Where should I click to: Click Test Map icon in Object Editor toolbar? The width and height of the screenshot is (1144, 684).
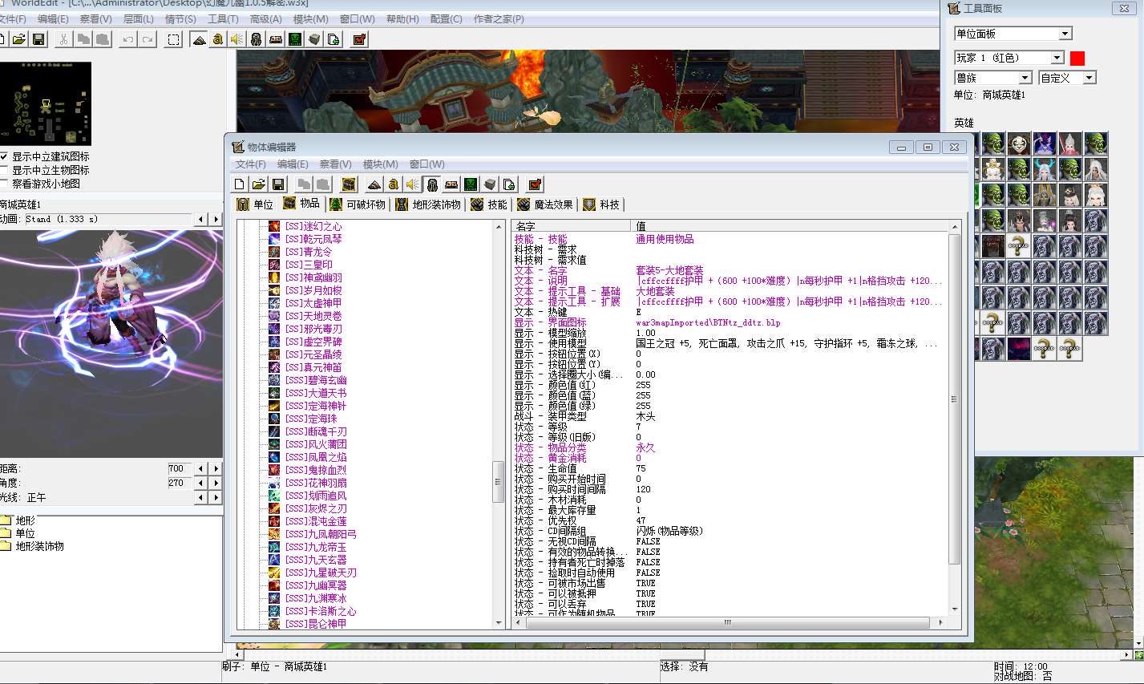point(535,184)
